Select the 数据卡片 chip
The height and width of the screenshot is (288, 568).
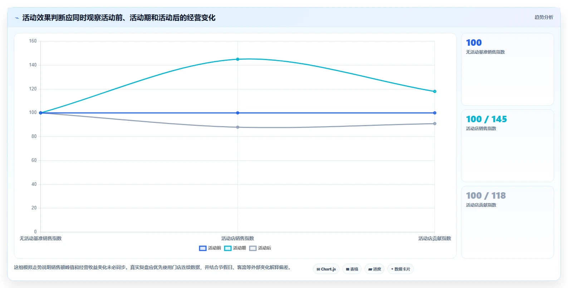coord(401,269)
